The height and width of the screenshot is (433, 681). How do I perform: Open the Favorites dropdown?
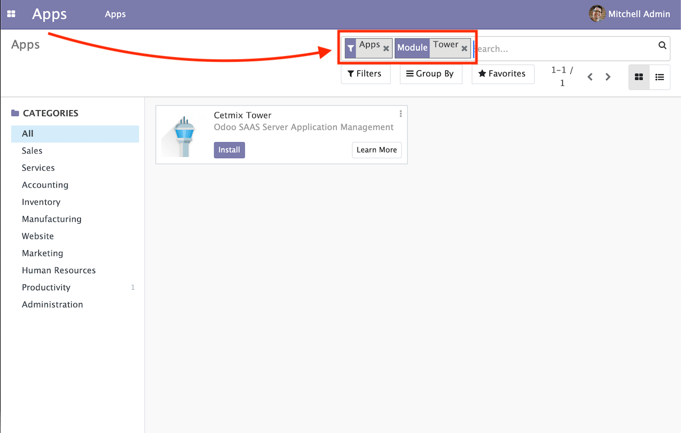pyautogui.click(x=503, y=73)
